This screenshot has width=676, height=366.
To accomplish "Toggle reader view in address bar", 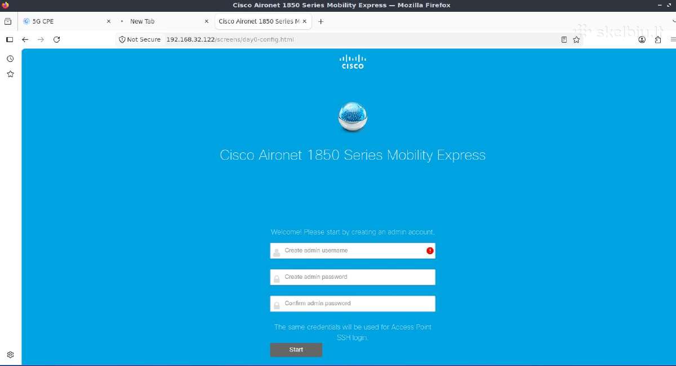I will [x=564, y=40].
